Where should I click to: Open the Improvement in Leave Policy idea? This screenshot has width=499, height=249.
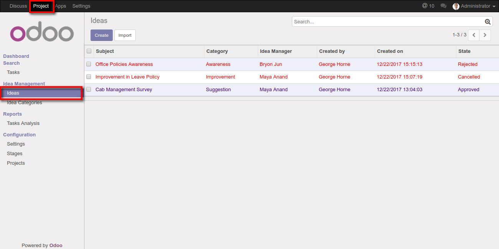[128, 77]
